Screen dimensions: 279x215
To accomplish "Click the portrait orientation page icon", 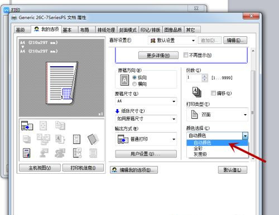I will (x=124, y=80).
